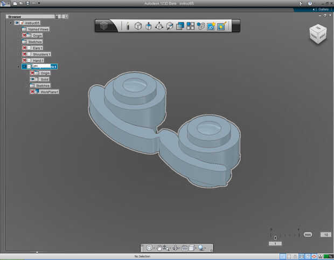The width and height of the screenshot is (334, 260).
Task: Click the snap slider handle
Action: coord(275,237)
